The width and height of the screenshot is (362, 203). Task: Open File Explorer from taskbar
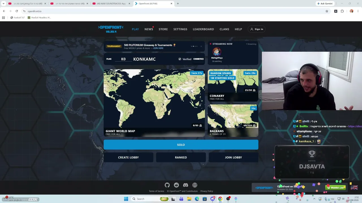coord(189,199)
